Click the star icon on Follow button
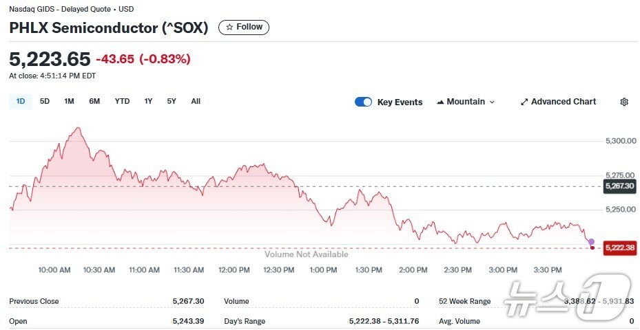The width and height of the screenshot is (640, 330). (229, 27)
